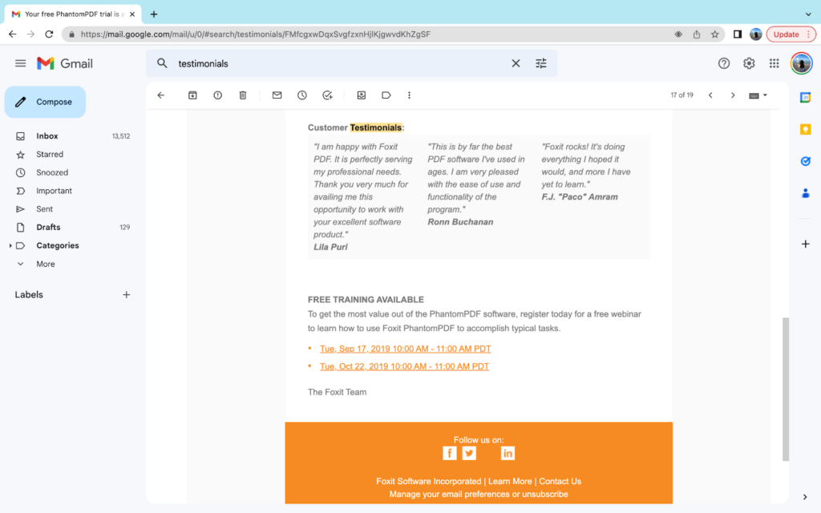Open Google Keep side panel
Image resolution: width=821 pixels, height=513 pixels.
tap(805, 129)
